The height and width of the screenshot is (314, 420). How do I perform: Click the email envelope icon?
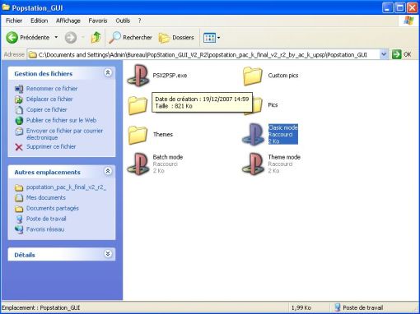pos(19,132)
